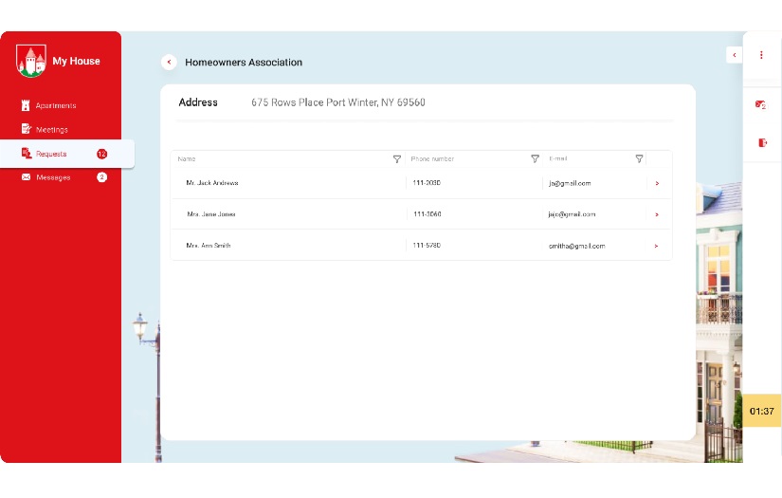Click the My House castle logo
This screenshot has height=498, width=782.
[31, 61]
